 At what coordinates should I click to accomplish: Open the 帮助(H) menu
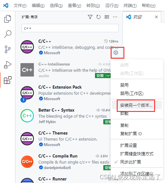click(149, 5)
